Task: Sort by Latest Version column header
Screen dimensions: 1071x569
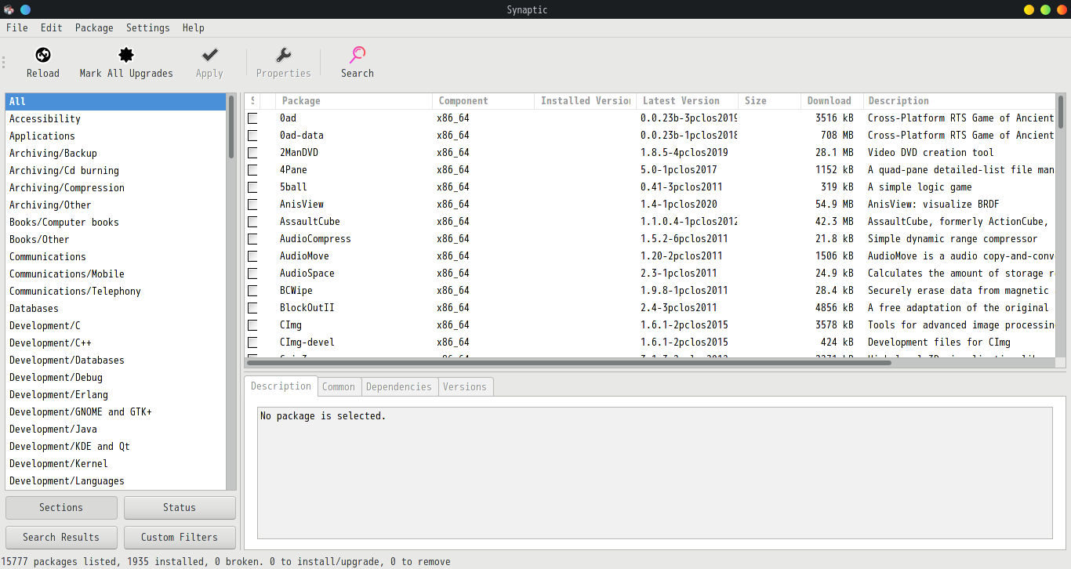Action: coord(687,101)
